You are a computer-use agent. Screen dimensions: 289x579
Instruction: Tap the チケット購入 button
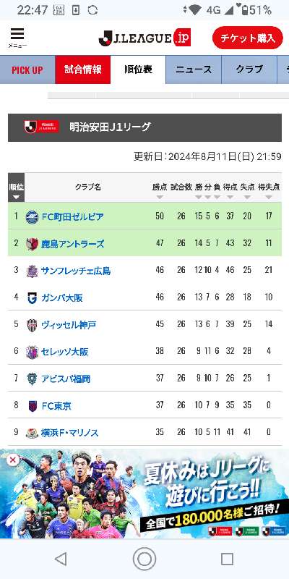(248, 38)
